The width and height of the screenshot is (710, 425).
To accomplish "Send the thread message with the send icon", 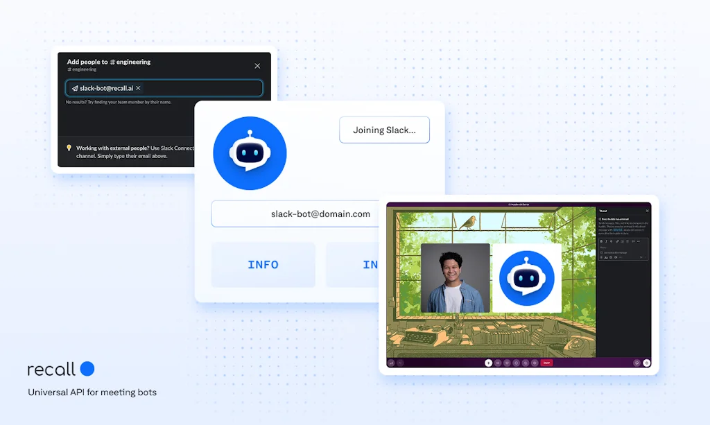I will click(x=641, y=257).
